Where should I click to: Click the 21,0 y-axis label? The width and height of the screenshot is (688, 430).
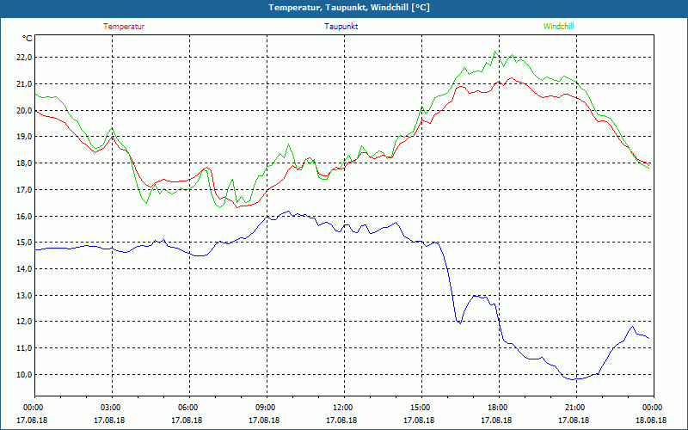[x=25, y=83]
